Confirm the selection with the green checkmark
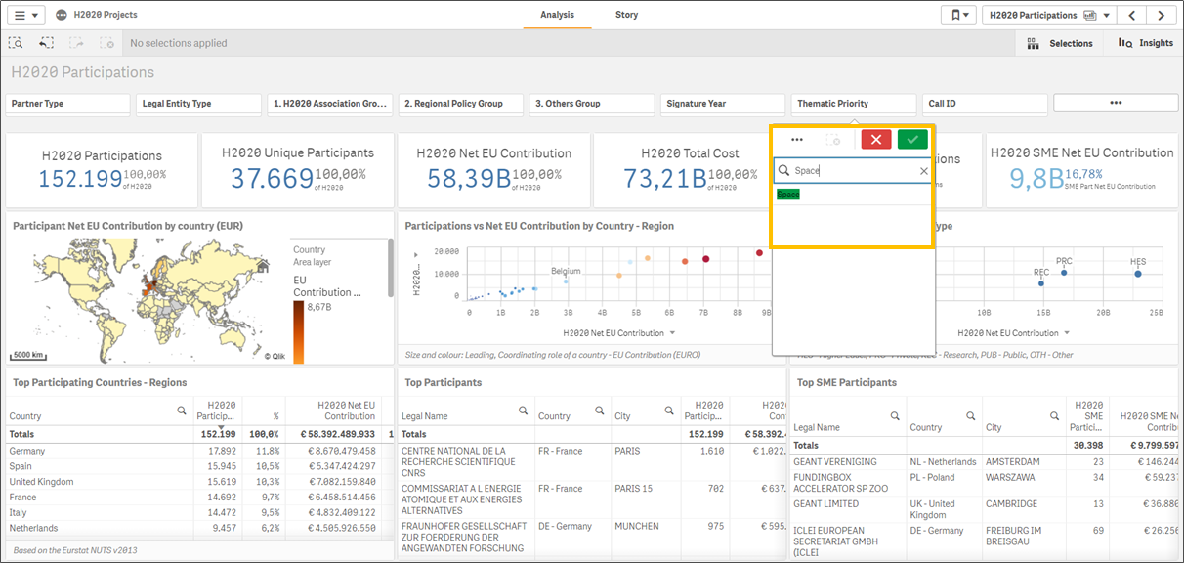The height and width of the screenshot is (563, 1184). [912, 140]
